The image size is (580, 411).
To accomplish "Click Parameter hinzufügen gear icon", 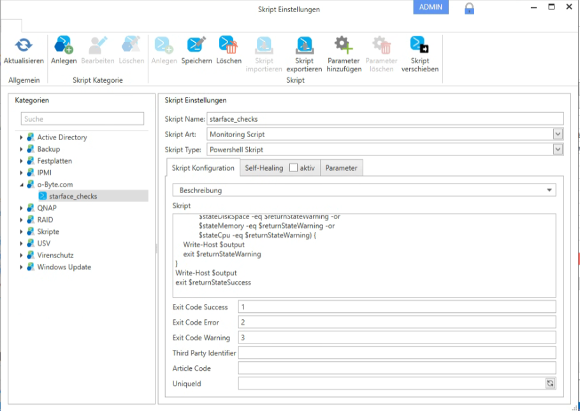I will [x=344, y=45].
